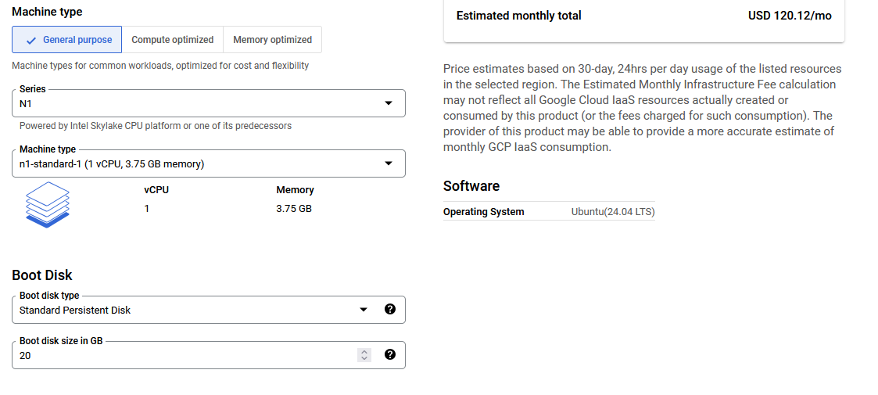Switch to Memory optimized machine types

pos(272,40)
